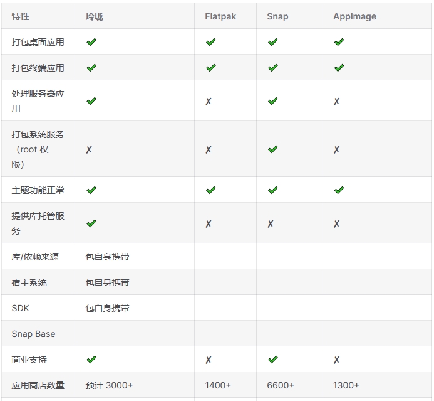The height and width of the screenshot is (401, 434).
Task: Click the 玲珑 cross in 打包系统服务 row
Action: pos(89,150)
